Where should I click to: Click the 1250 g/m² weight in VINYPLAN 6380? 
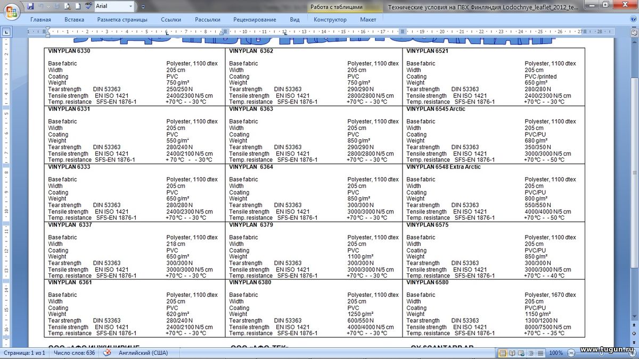tap(361, 314)
